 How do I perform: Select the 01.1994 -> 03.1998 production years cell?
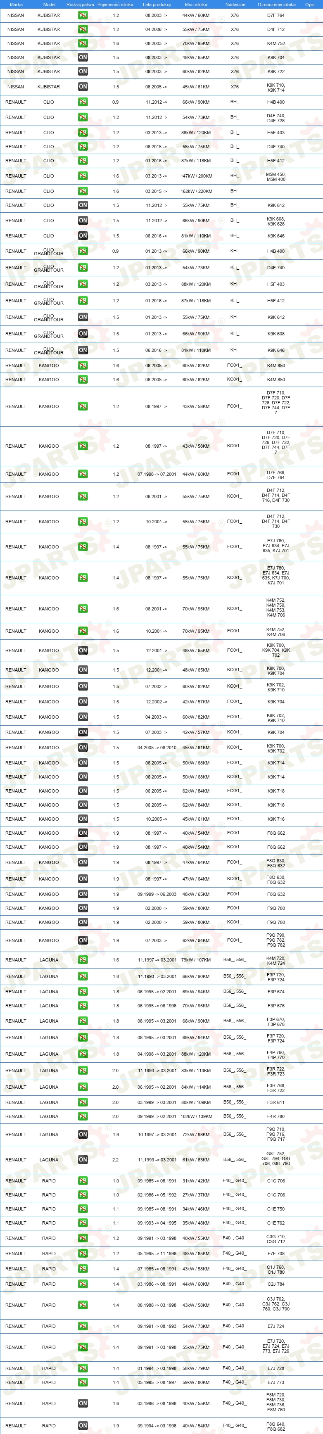(x=157, y=1368)
